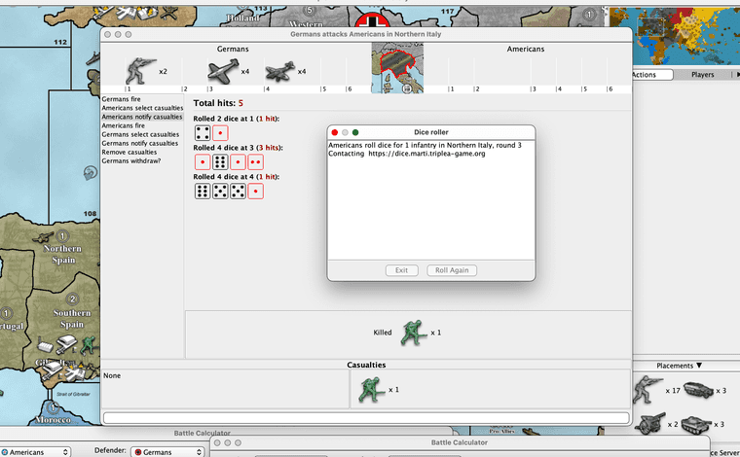The image size is (740, 457).
Task: Select the 'Americans fire' step
Action: [124, 125]
